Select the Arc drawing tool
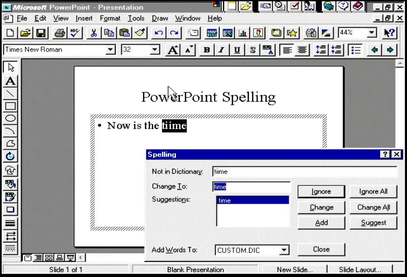This screenshot has height=277, width=407. point(10,131)
